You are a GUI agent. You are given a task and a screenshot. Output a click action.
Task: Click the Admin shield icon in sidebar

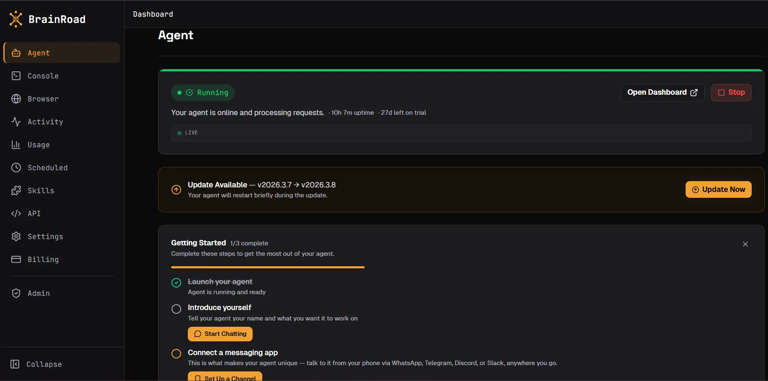(16, 293)
